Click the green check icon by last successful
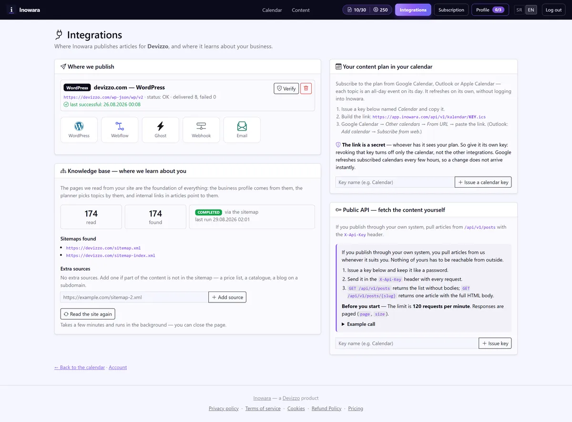 point(66,104)
